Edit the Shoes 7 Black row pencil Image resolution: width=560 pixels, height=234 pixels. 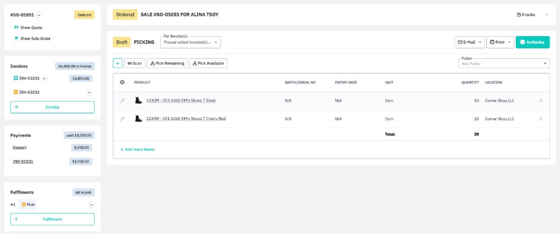click(x=122, y=101)
